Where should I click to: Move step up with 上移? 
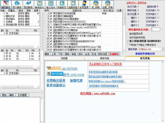54,54
